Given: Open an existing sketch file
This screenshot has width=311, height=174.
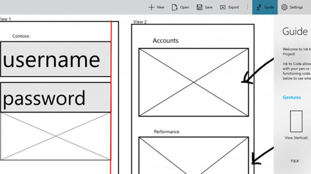Looking at the screenshot, I should 181,7.
